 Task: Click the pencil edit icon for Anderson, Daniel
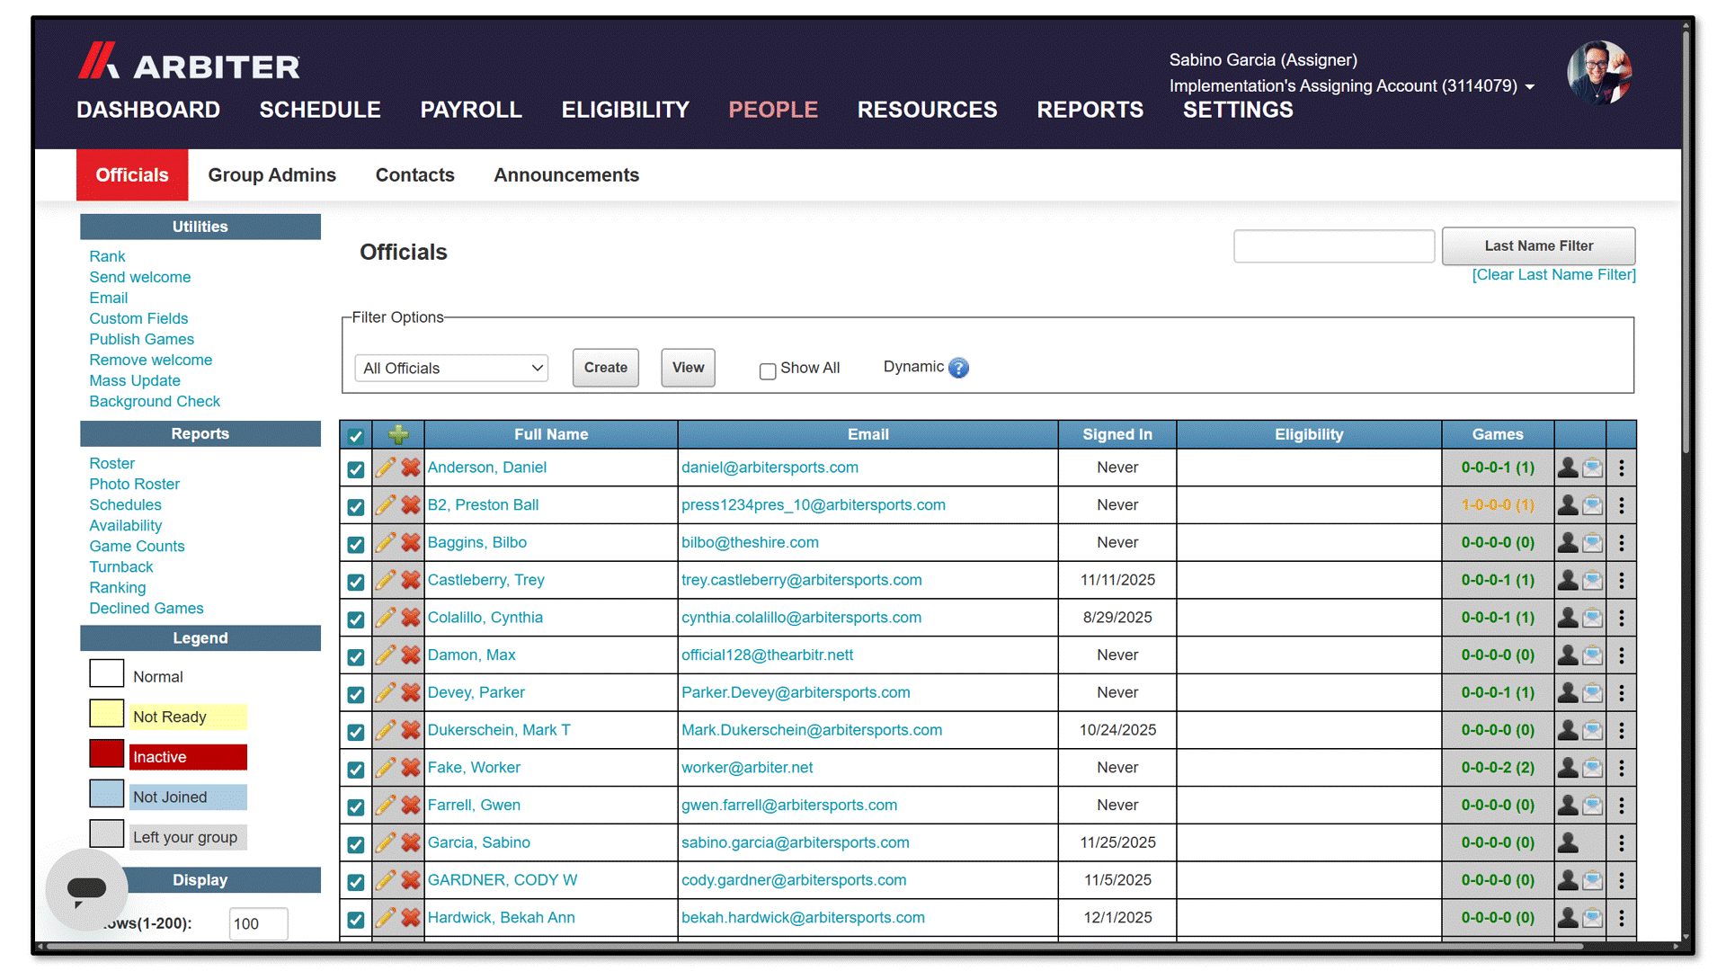(386, 468)
